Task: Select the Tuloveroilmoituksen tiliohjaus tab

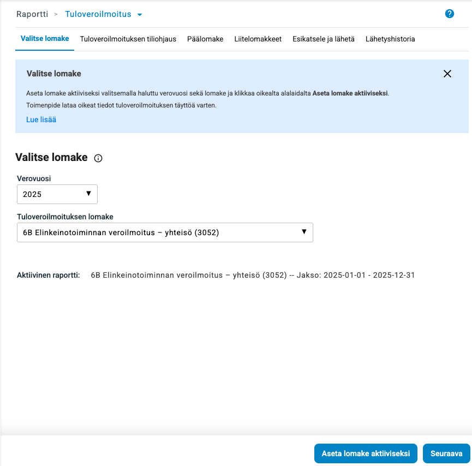Action: point(129,39)
